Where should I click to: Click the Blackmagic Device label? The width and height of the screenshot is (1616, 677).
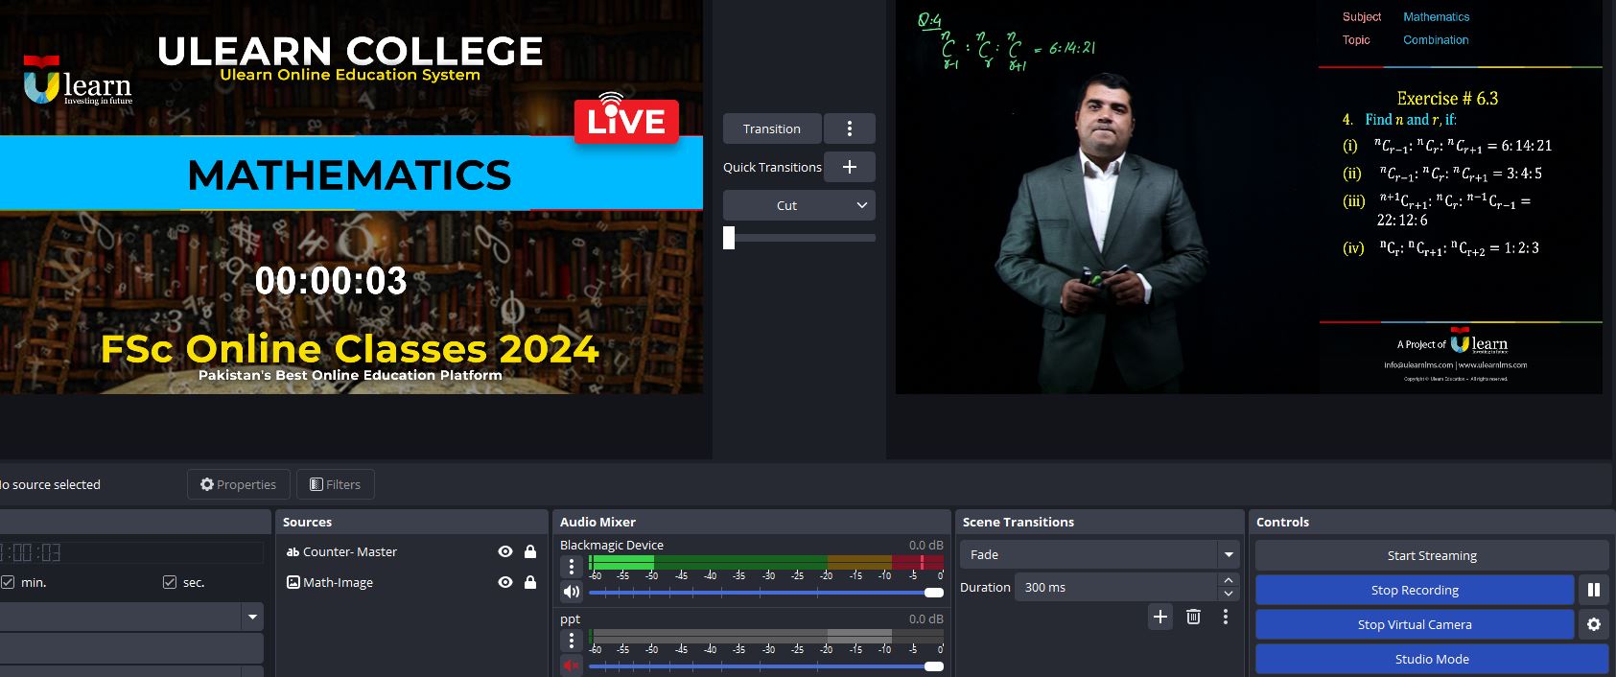pyautogui.click(x=612, y=545)
